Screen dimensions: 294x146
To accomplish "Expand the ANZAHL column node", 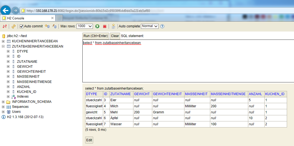I will [8, 87].
